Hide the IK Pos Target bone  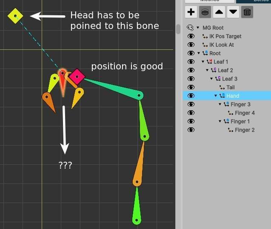click(x=191, y=36)
